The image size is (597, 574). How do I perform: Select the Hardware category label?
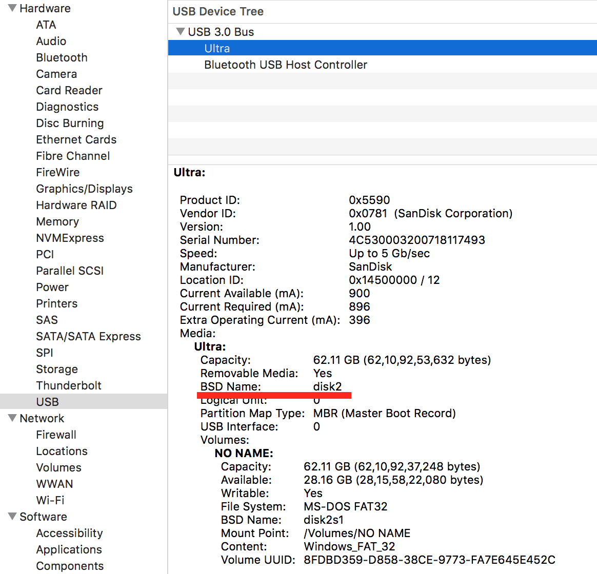[45, 8]
